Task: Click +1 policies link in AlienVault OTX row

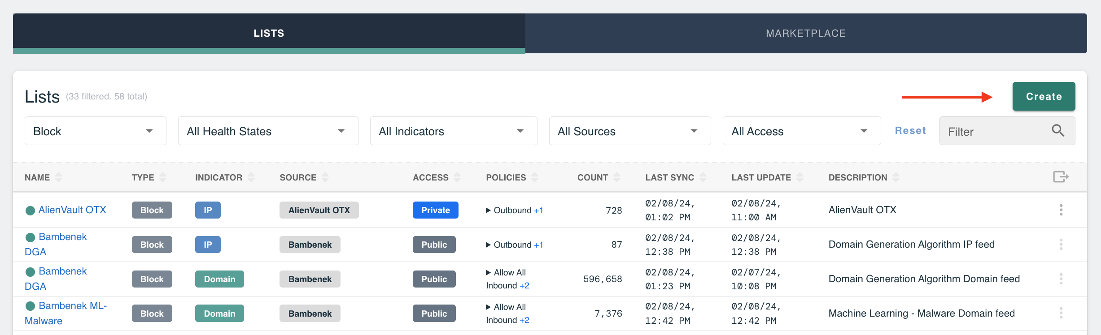Action: (x=538, y=210)
